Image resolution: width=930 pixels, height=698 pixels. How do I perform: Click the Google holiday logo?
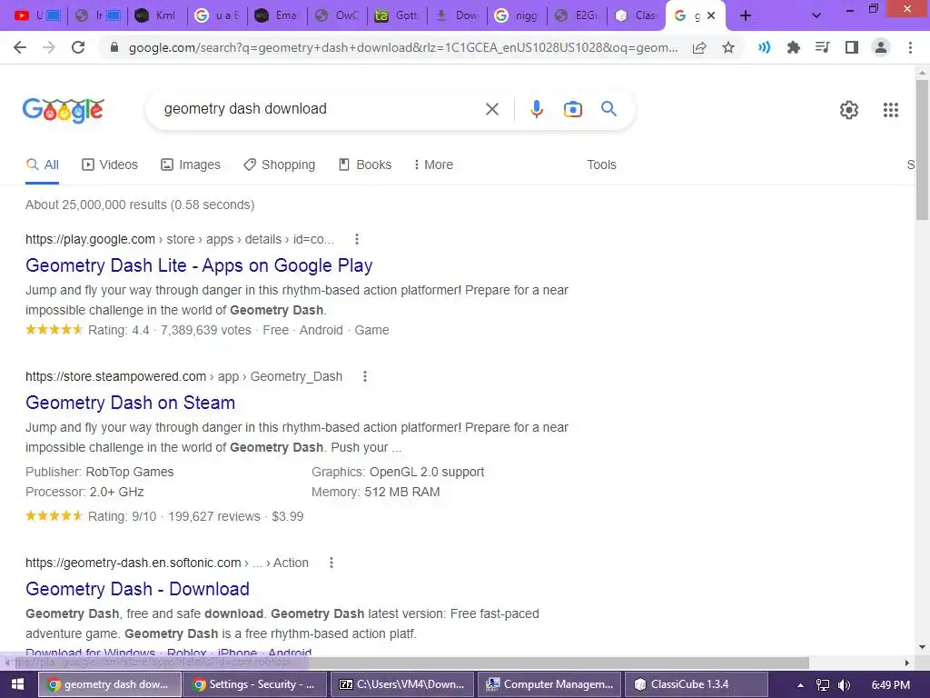pyautogui.click(x=64, y=110)
